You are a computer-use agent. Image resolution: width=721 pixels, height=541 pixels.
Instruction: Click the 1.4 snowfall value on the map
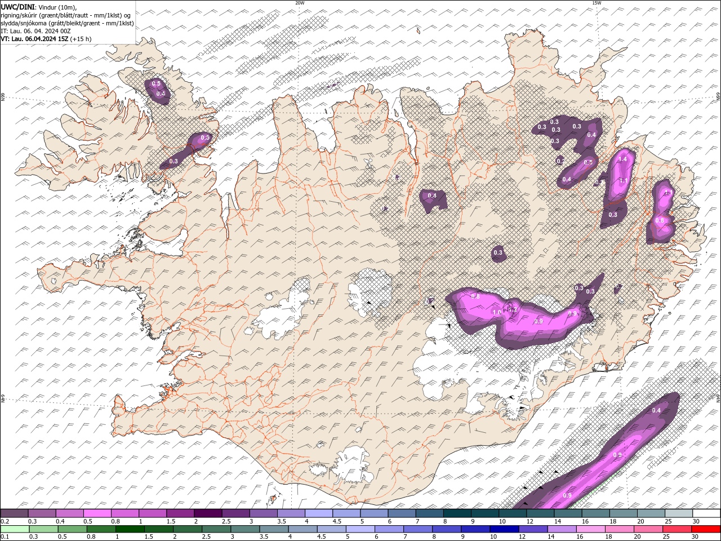pyautogui.click(x=622, y=159)
